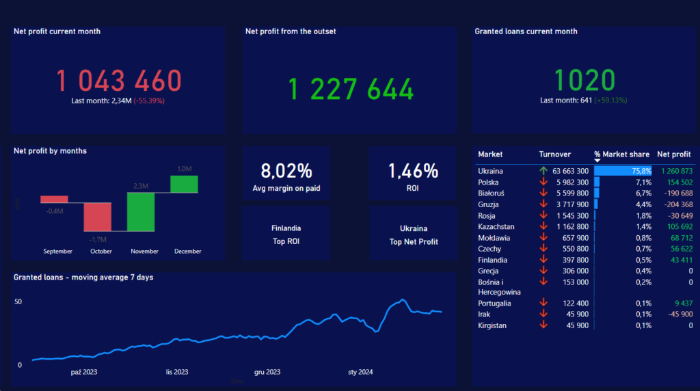Click the peak of the granted loans line
Screen dimensions: 700x391
(403, 299)
